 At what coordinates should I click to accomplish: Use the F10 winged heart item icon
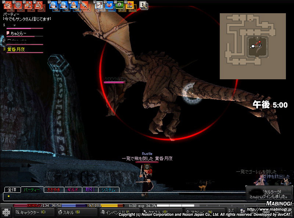[109, 5]
